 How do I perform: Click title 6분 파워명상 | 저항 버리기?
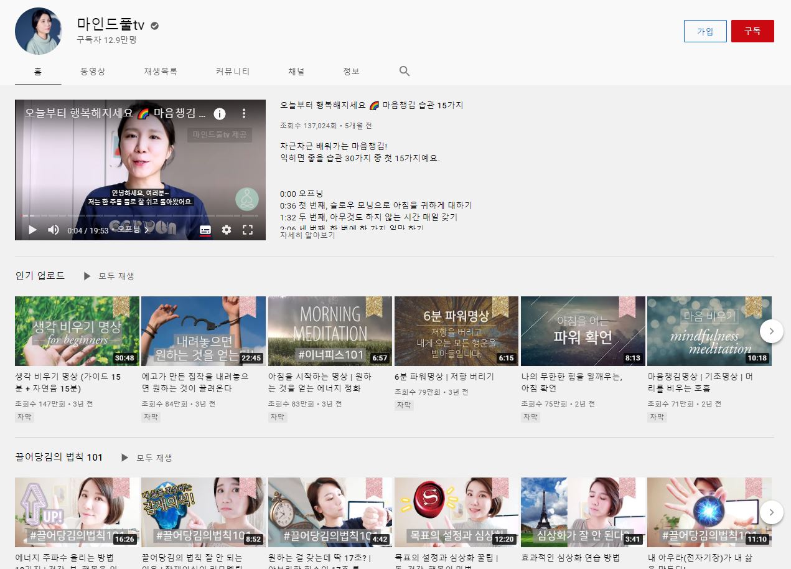click(x=444, y=377)
